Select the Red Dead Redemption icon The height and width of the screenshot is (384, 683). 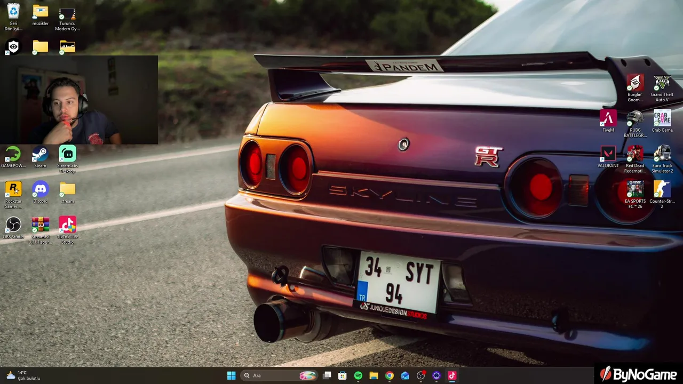click(635, 159)
